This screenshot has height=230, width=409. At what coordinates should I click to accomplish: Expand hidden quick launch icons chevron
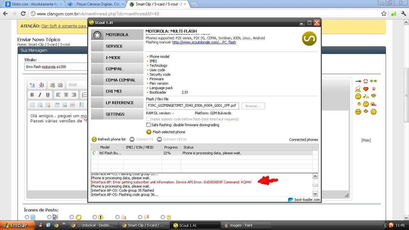[x=64, y=224]
